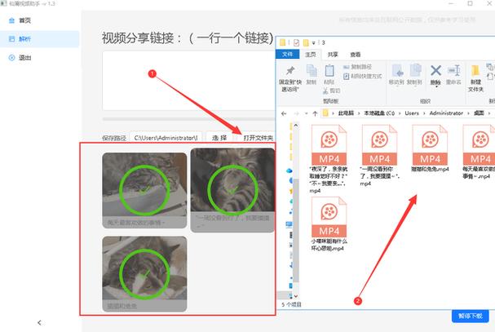This screenshot has width=495, height=332.
Task: Click the 剪切 scissors item
Action: (331, 91)
